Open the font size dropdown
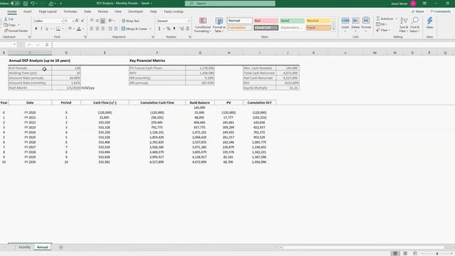The image size is (455, 256). (x=73, y=21)
